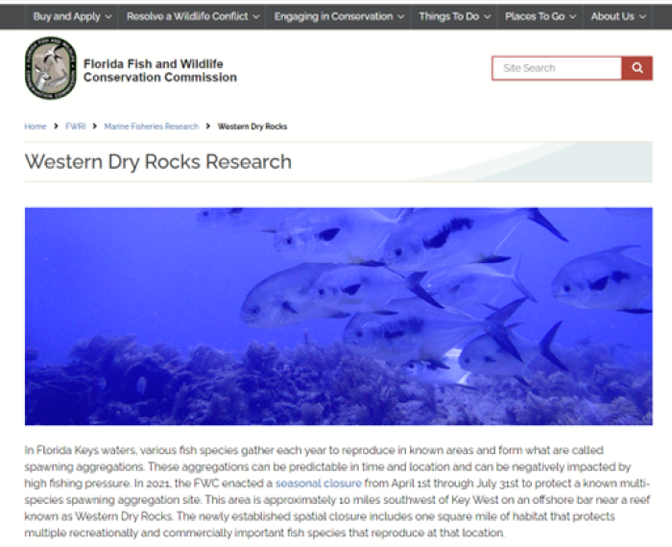Screen dimensions: 672x547
Task: Click the chevron next to About Us
Action: click(642, 16)
